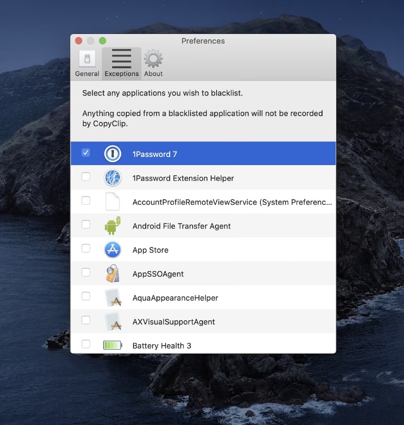Close the Preferences window
This screenshot has height=425, width=404.
pos(78,41)
